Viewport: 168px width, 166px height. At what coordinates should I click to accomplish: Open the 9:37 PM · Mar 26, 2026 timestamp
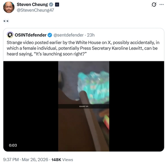click(26, 160)
